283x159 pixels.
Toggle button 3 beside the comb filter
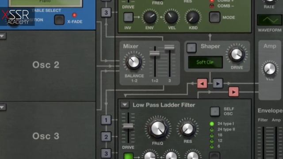tap(106, 12)
